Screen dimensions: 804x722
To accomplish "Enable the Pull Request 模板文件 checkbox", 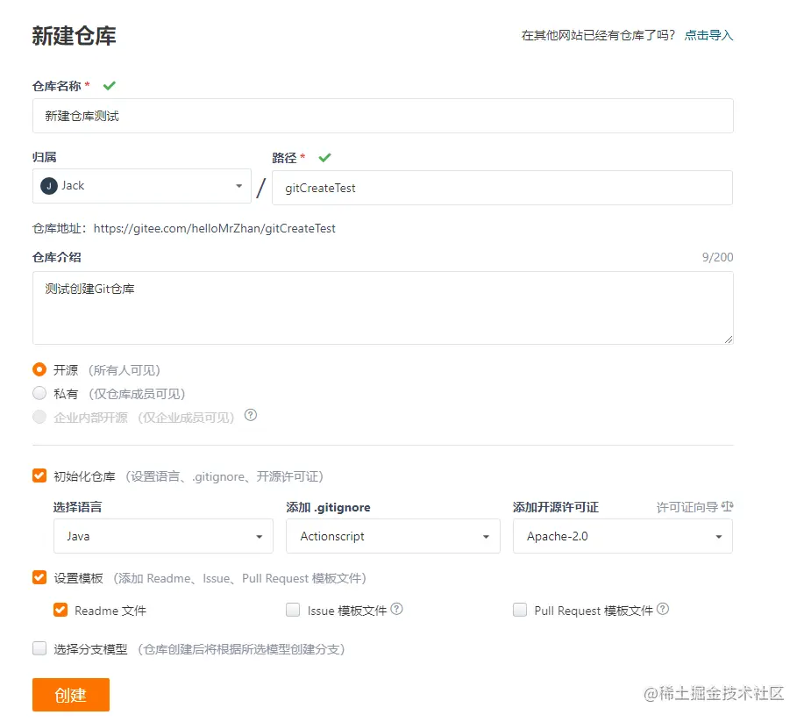I will pos(520,610).
